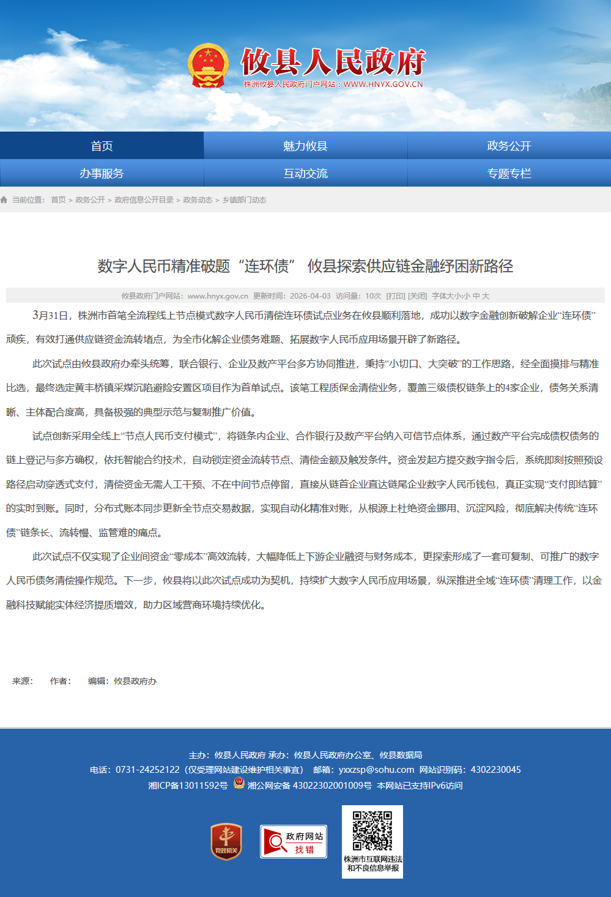Click the national emblem logo in header

coord(208,65)
